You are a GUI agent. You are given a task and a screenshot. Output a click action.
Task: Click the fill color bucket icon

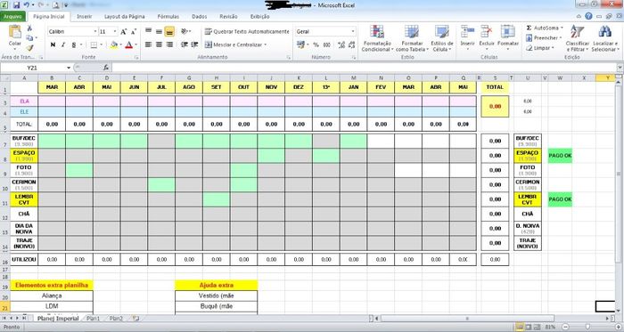point(113,45)
